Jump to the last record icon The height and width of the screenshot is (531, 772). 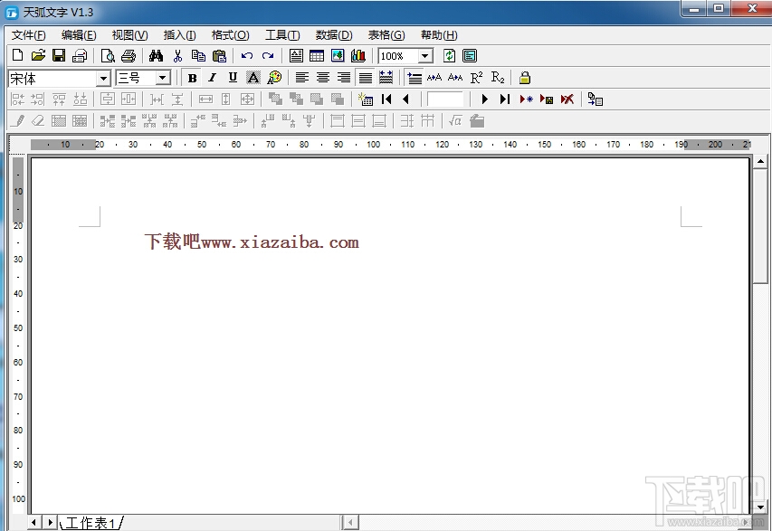(505, 100)
